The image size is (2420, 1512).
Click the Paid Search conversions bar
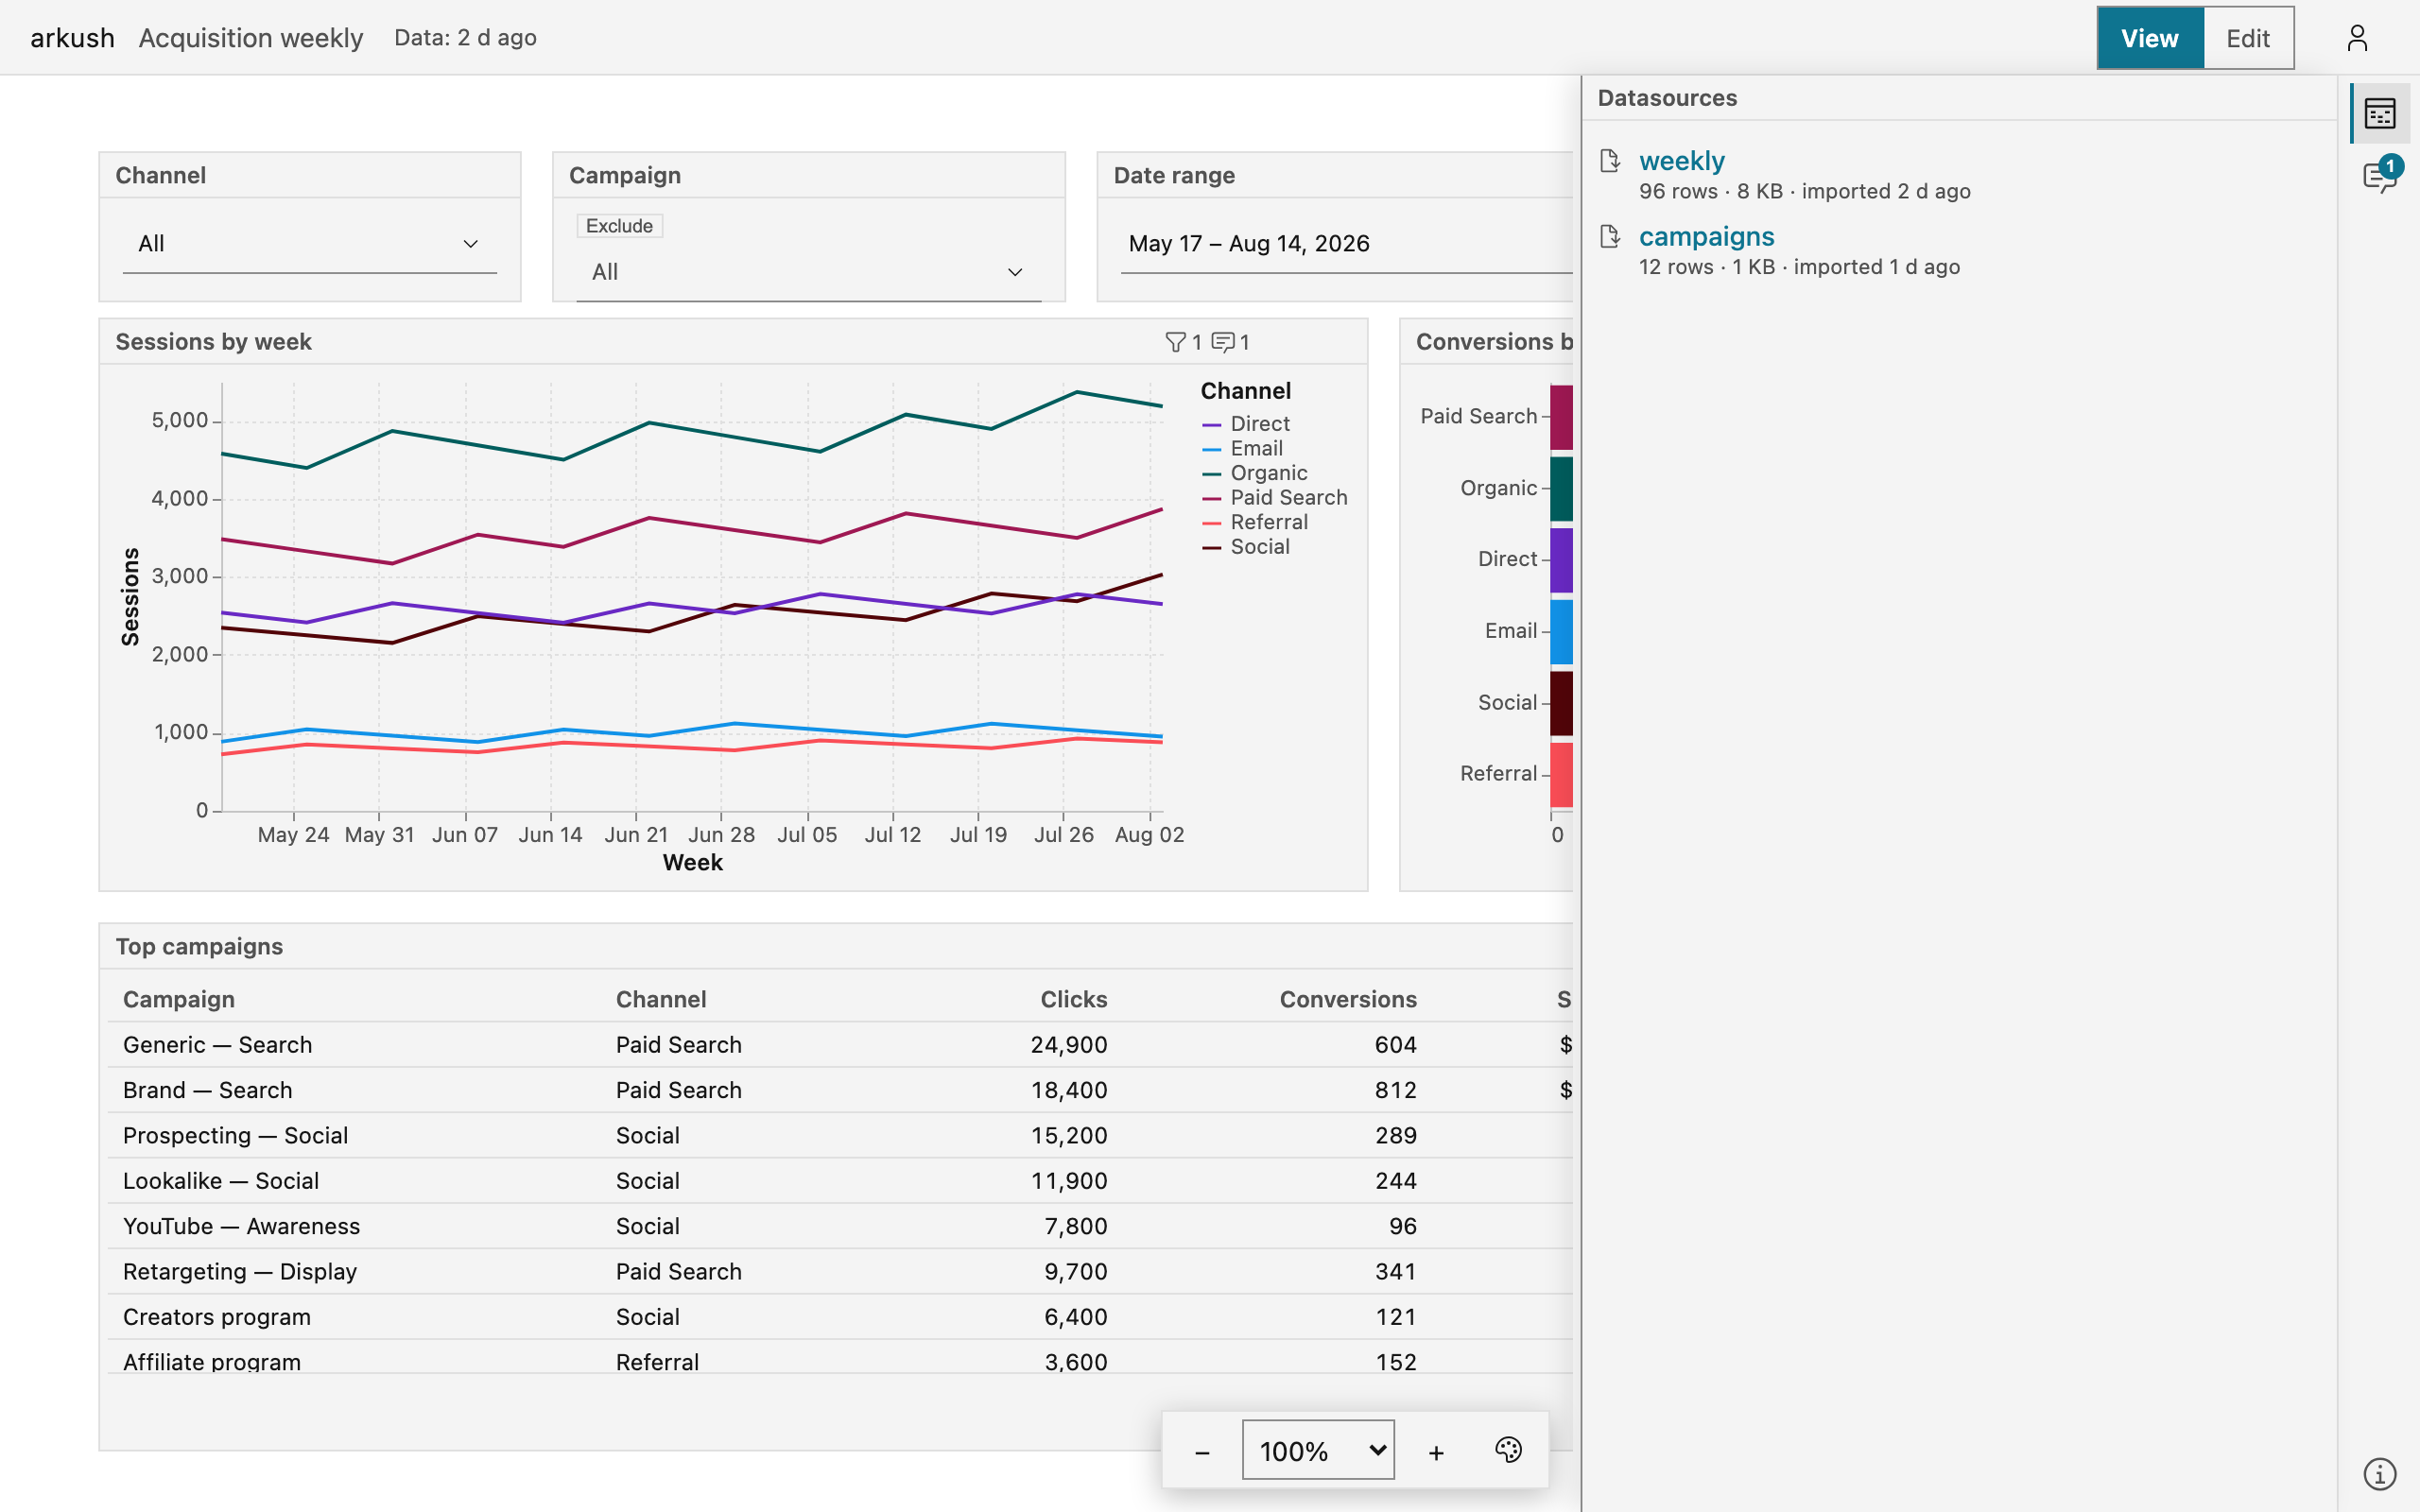1561,417
